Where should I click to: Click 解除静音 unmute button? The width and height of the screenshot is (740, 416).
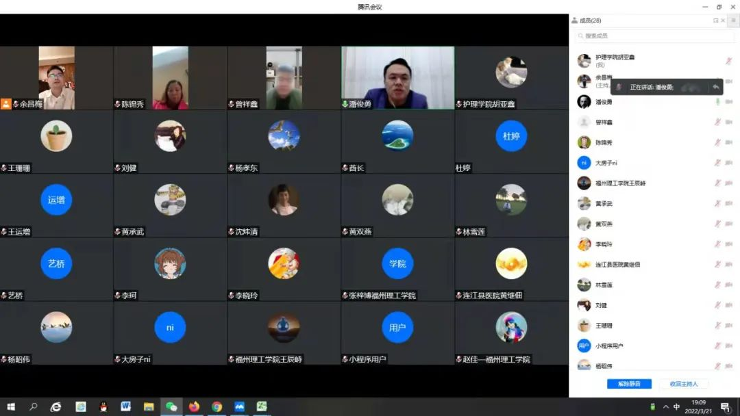(x=629, y=384)
